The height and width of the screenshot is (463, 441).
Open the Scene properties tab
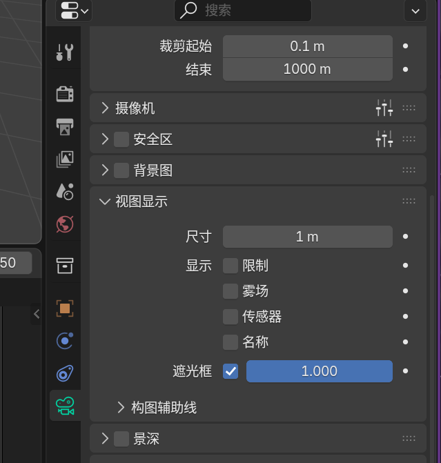point(65,191)
